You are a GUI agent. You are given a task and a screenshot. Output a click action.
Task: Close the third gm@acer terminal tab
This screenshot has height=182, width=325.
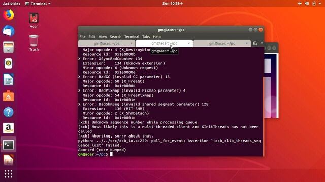246,43
